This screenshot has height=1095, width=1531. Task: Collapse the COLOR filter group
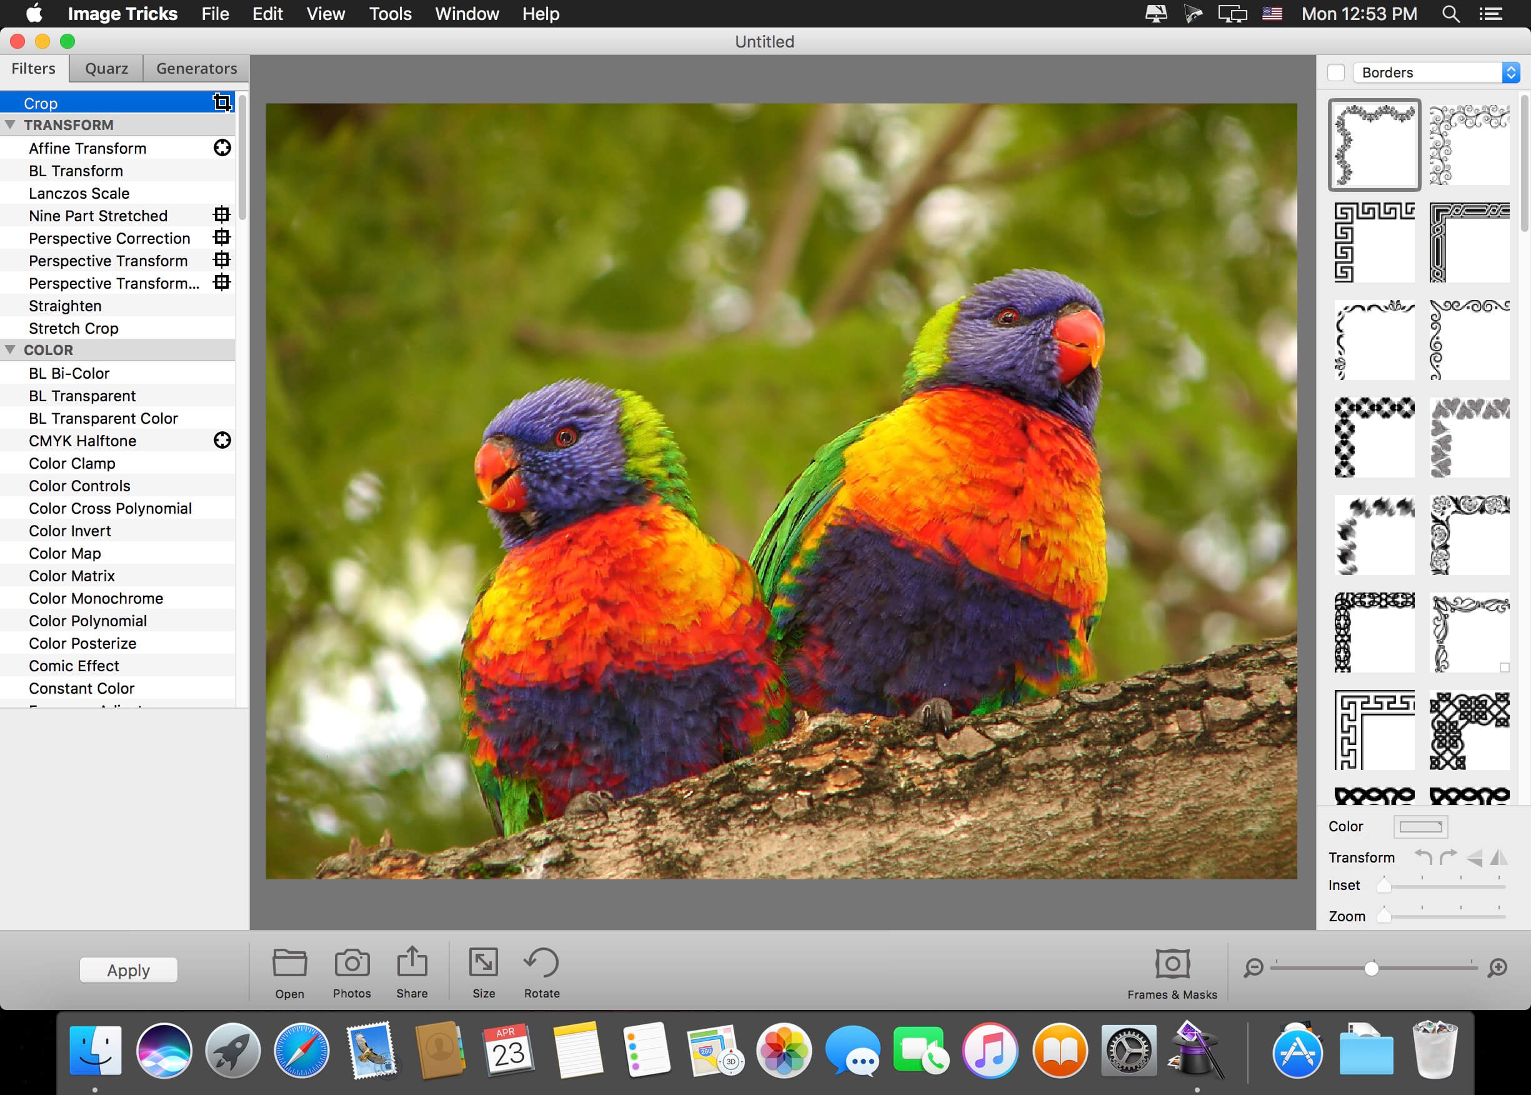[x=10, y=350]
